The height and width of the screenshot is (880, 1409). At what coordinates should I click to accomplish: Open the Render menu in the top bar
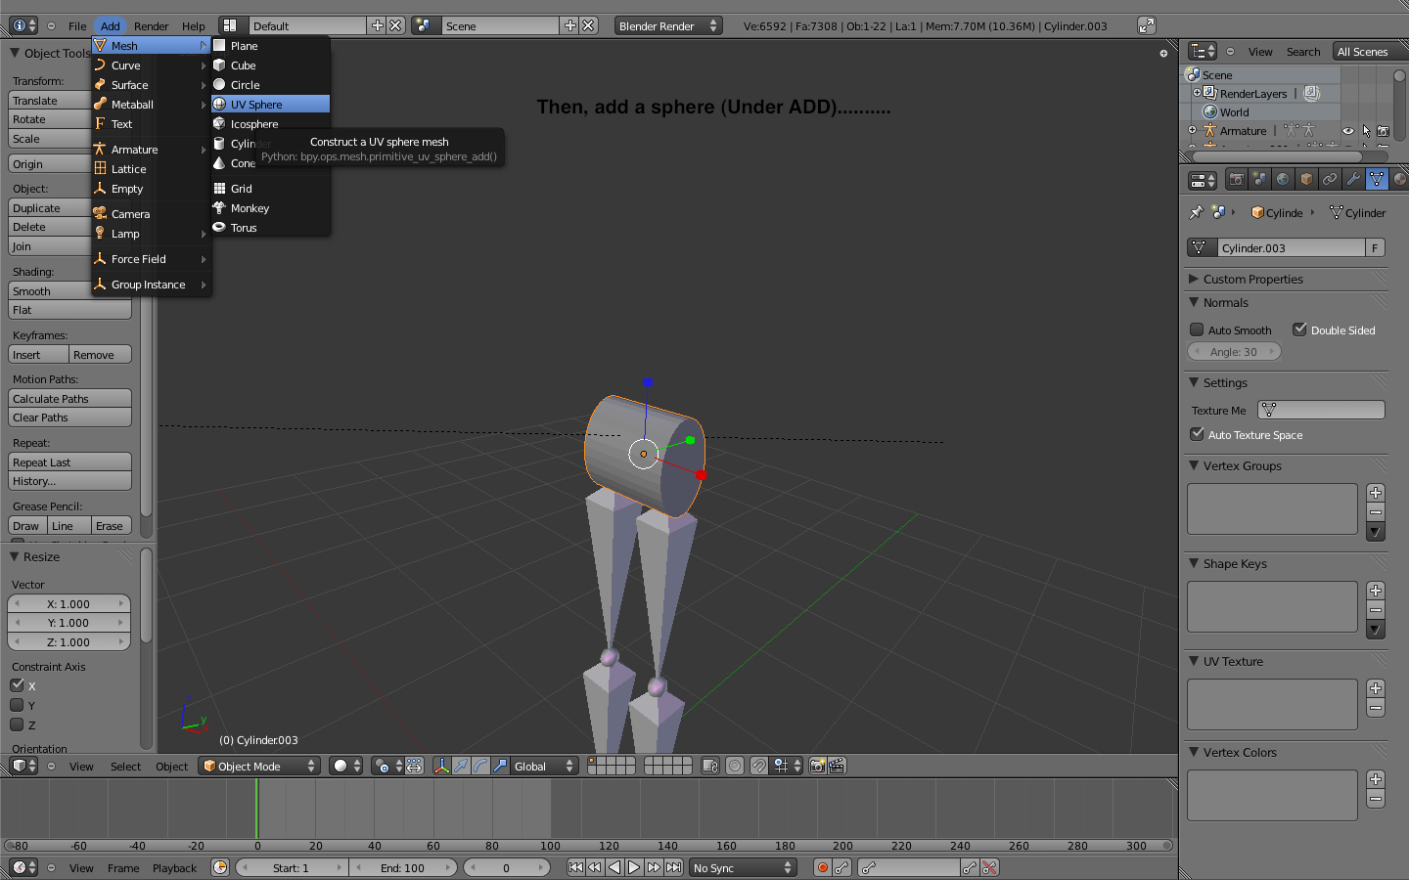[x=151, y=26]
